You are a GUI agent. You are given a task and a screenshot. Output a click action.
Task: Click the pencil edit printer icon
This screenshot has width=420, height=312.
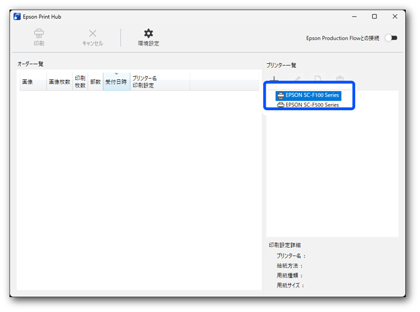coord(297,79)
